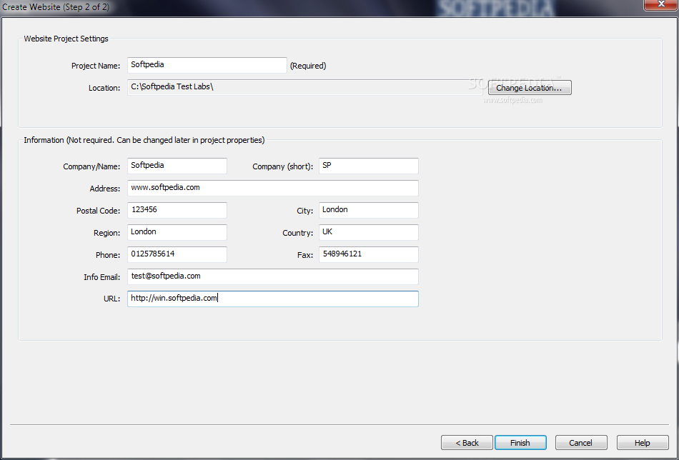
Task: Click Finish to create the website
Action: [x=520, y=443]
